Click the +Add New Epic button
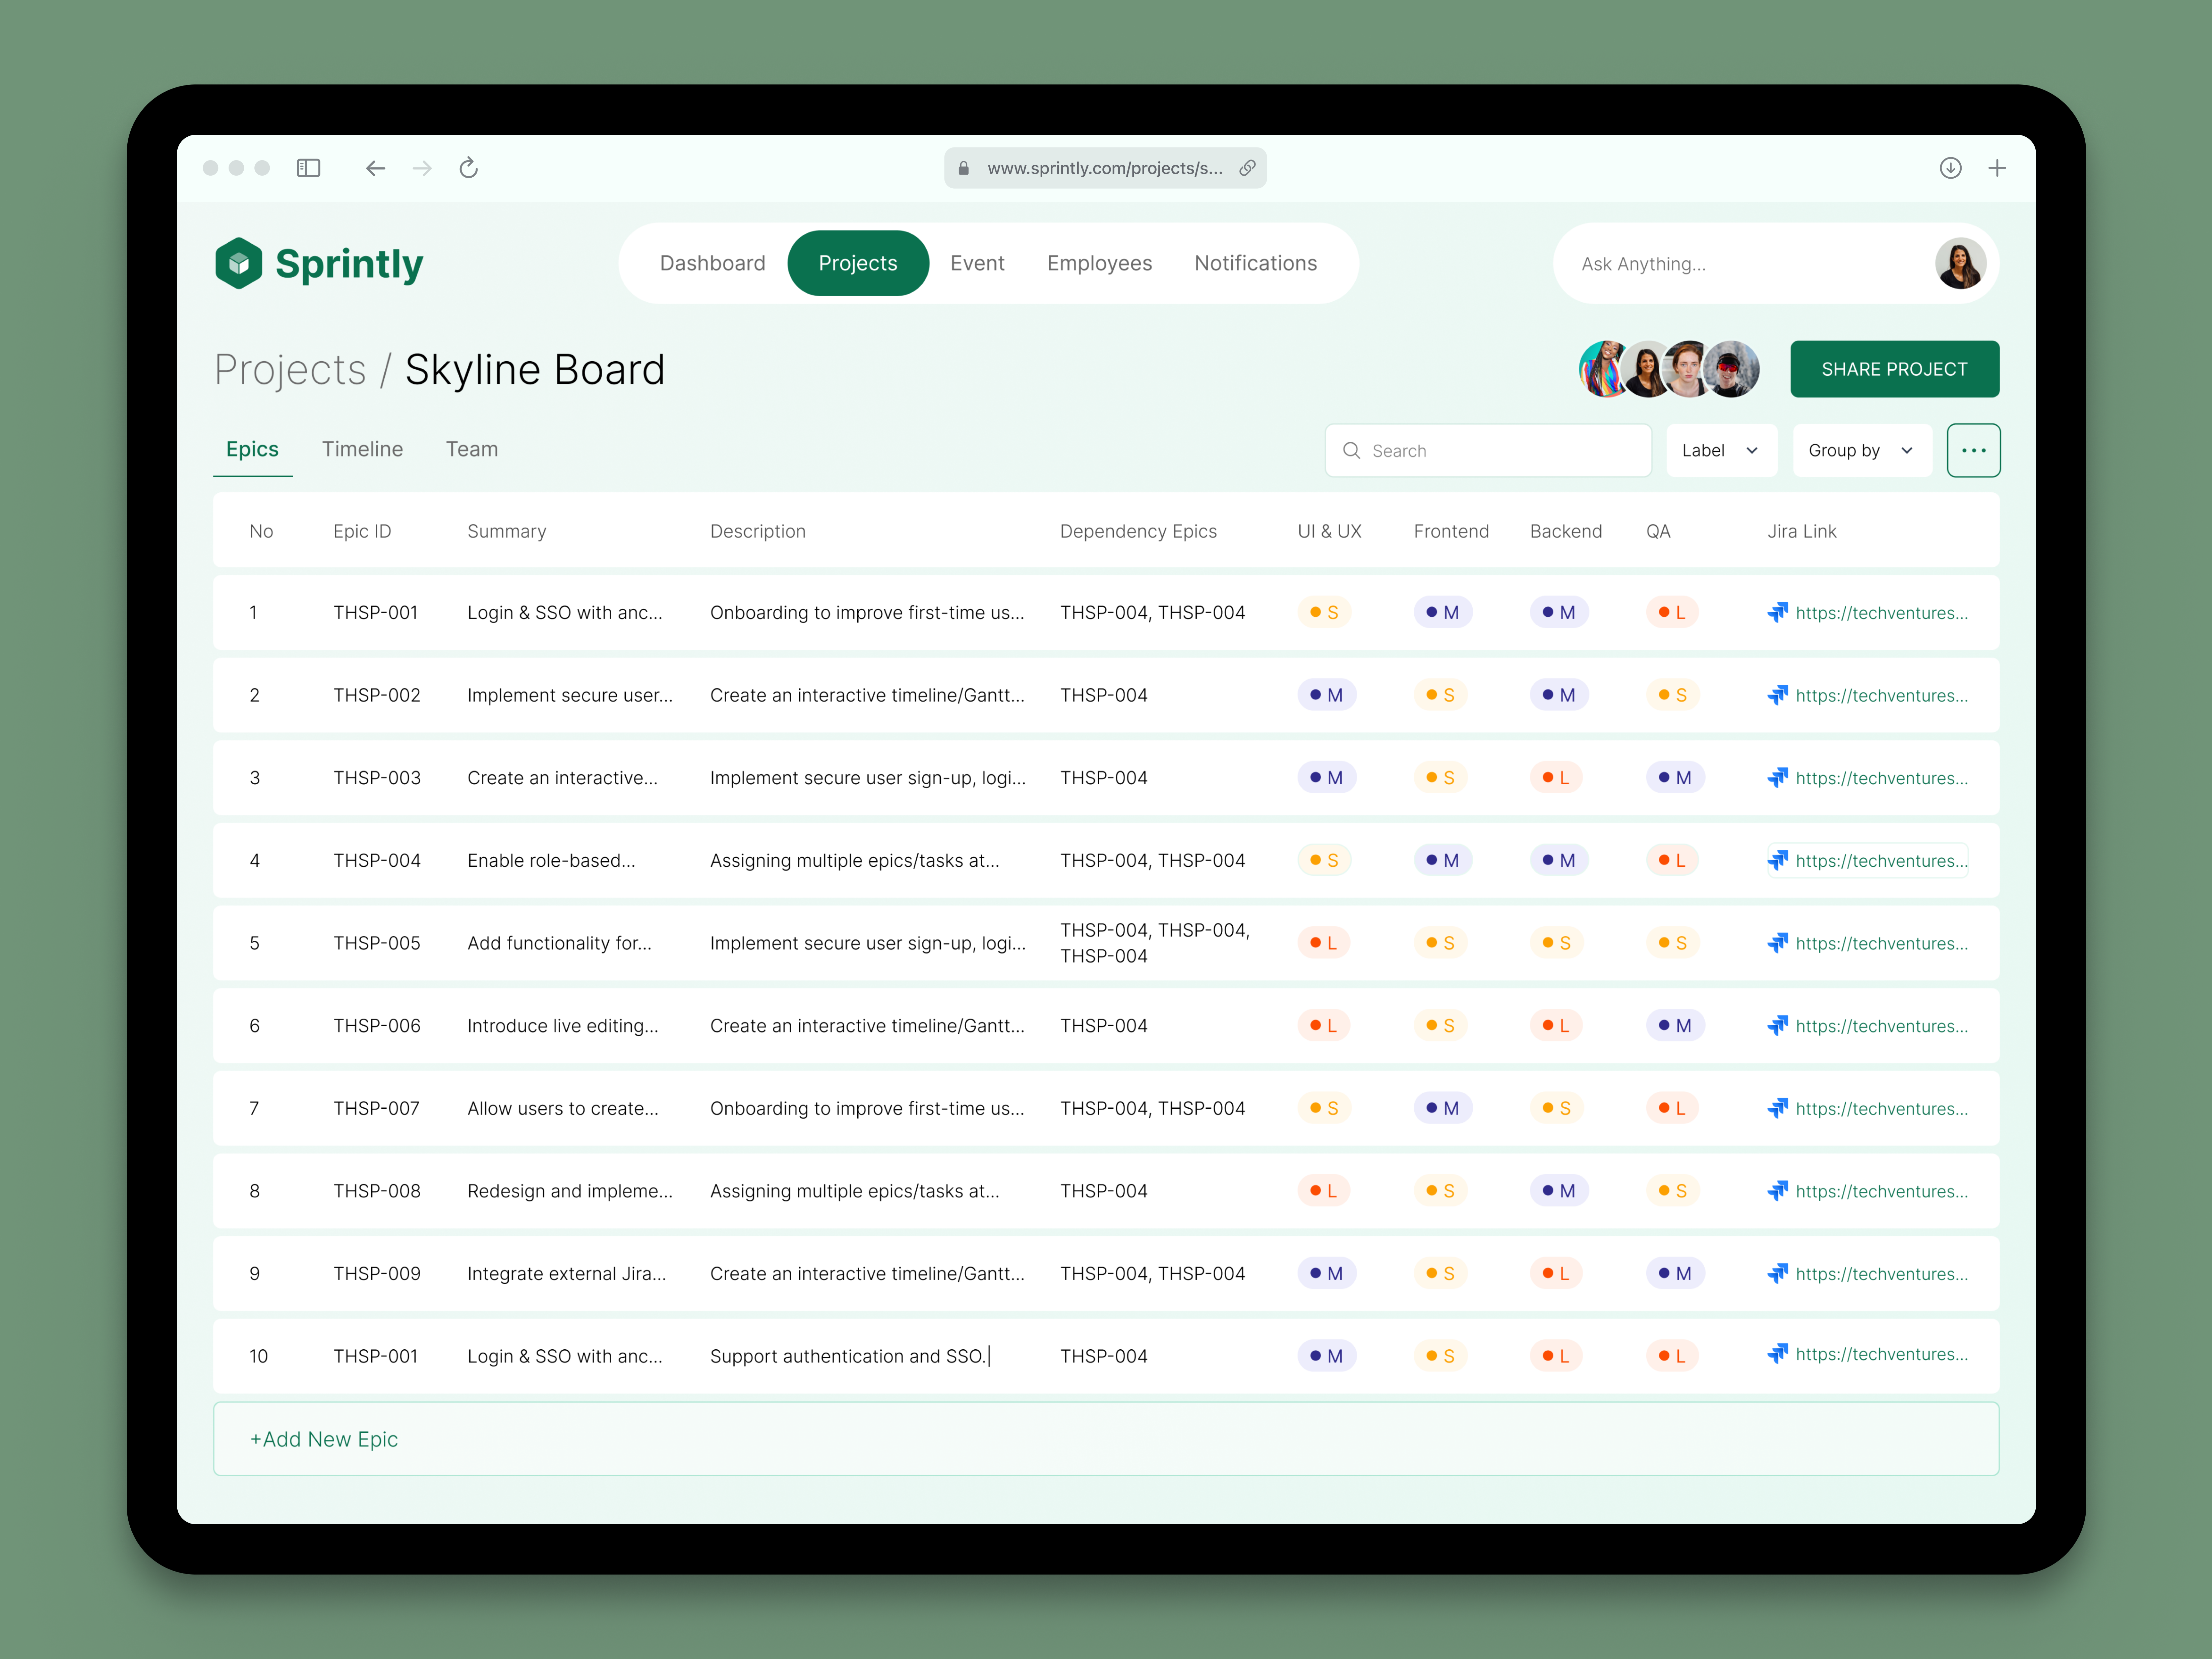The width and height of the screenshot is (2212, 1659). coord(325,1439)
